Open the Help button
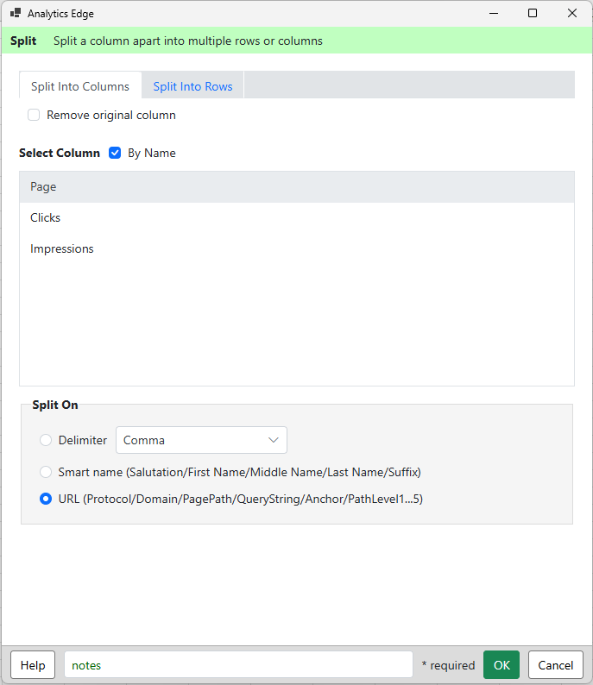The width and height of the screenshot is (593, 685). (x=33, y=665)
